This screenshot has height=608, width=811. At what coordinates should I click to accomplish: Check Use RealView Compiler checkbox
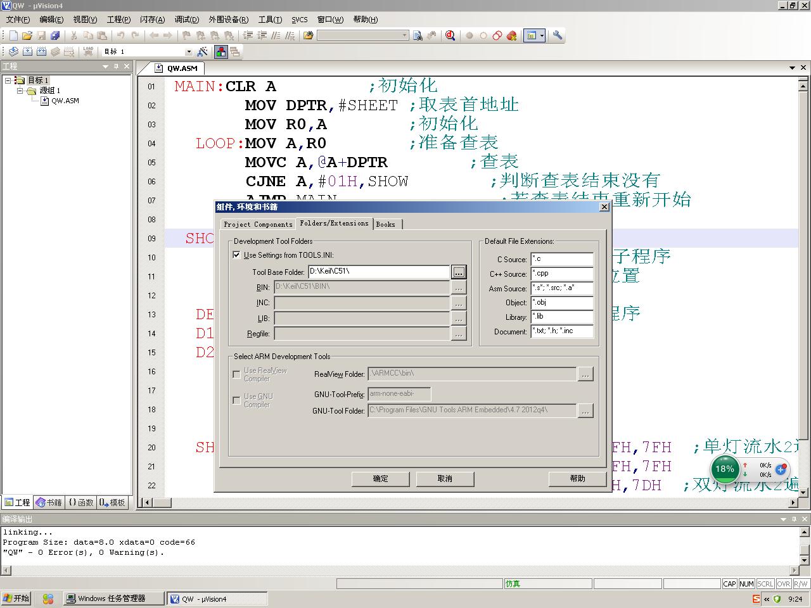pos(237,374)
